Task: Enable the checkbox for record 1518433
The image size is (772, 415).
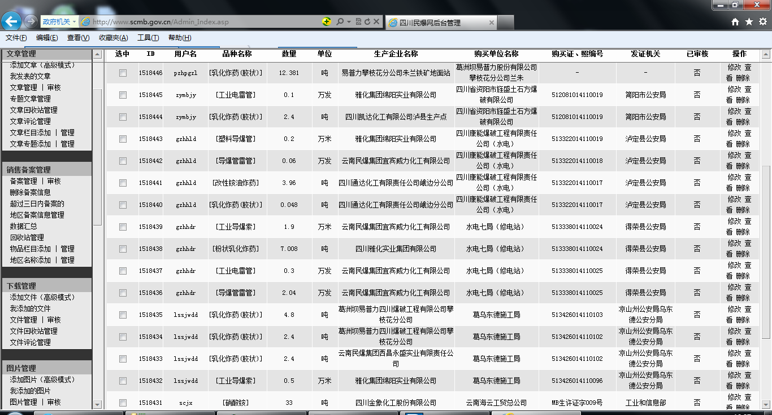Action: click(123, 359)
